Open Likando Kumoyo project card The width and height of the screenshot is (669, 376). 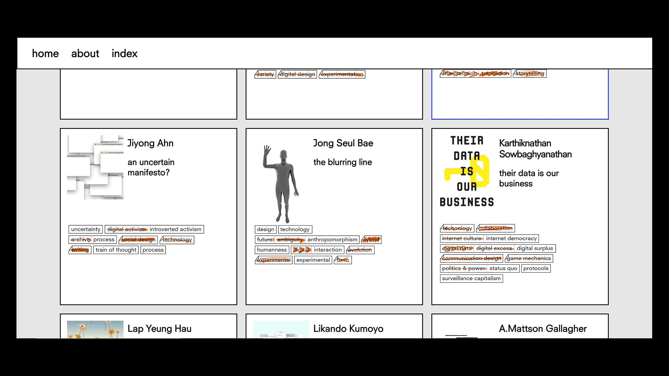[x=348, y=329]
